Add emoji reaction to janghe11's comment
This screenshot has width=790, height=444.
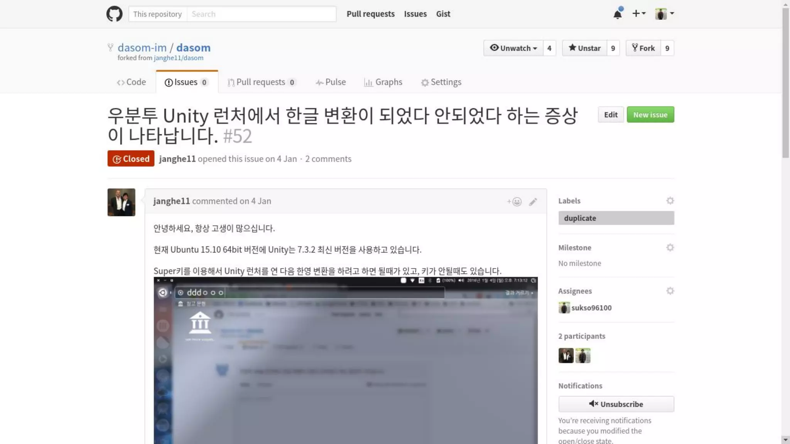pyautogui.click(x=514, y=202)
